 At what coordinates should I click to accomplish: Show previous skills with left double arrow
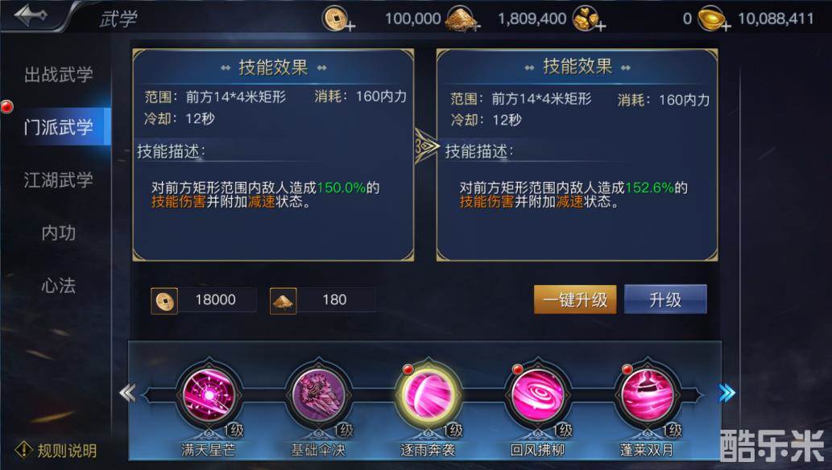point(127,393)
